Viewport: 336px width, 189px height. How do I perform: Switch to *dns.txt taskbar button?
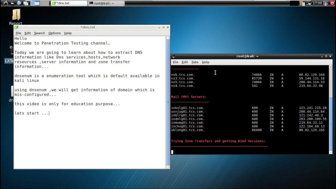69,3
